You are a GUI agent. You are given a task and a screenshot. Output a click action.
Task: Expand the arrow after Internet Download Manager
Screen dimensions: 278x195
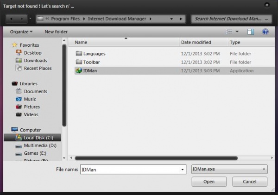(150, 19)
